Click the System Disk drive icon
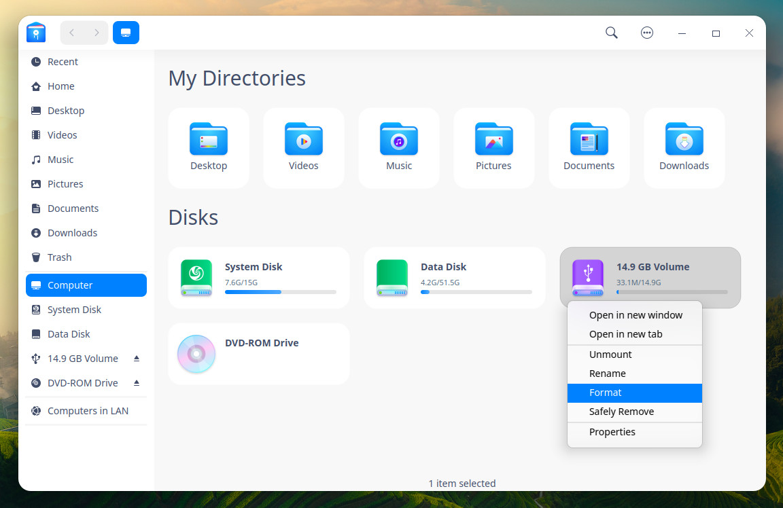783x508 pixels. click(196, 278)
